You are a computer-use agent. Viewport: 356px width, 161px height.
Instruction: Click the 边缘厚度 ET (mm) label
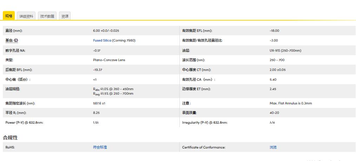(196, 89)
